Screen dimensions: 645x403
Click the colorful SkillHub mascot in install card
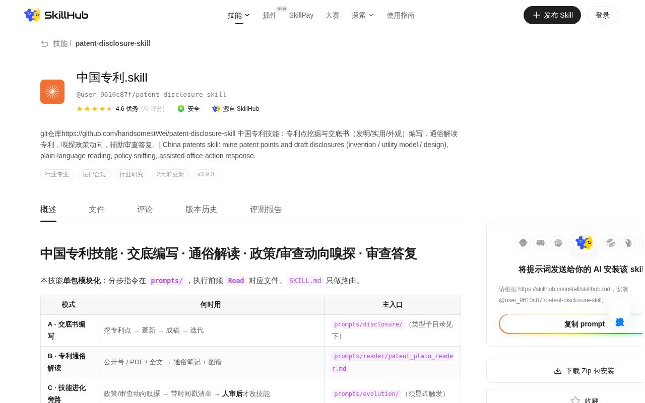[585, 242]
